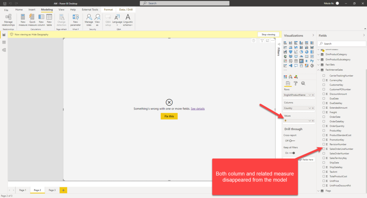
Task: Expand the Fact Bets table
Action: (319, 65)
